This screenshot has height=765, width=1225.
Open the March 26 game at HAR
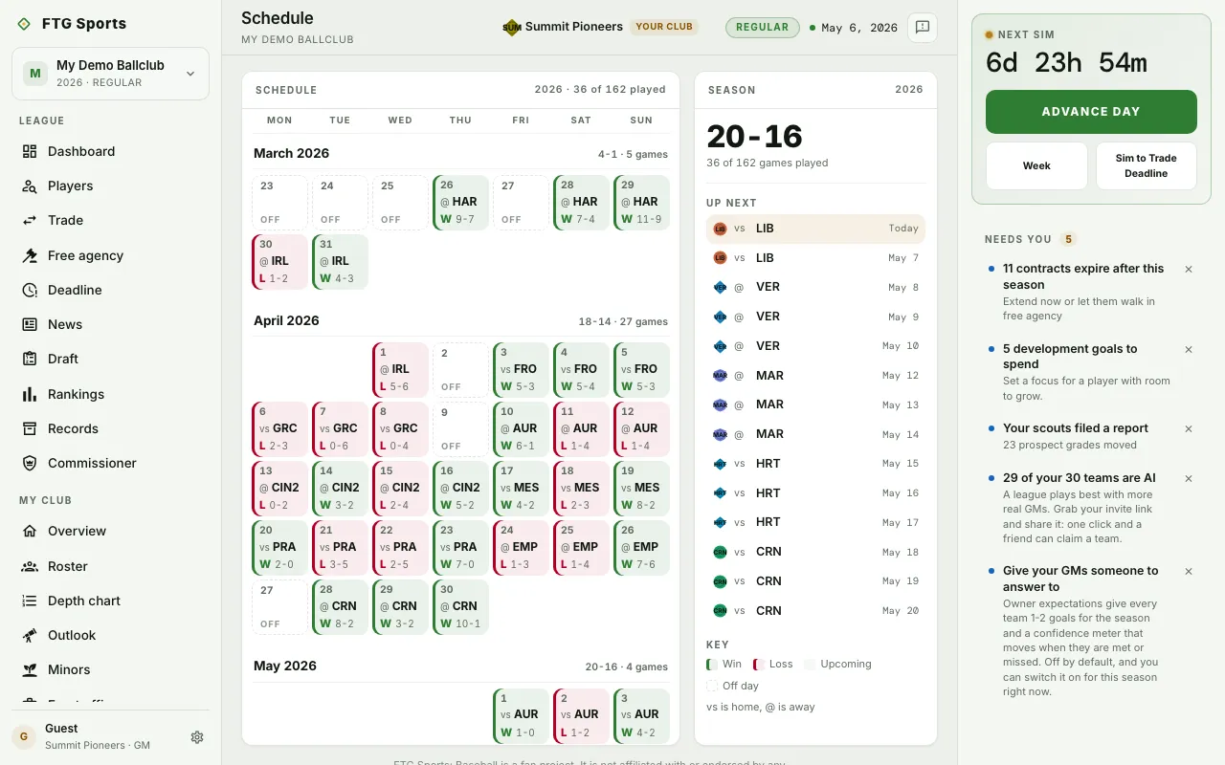point(460,203)
